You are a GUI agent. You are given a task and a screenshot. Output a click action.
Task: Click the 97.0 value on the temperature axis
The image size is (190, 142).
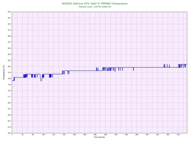tap(9, 12)
